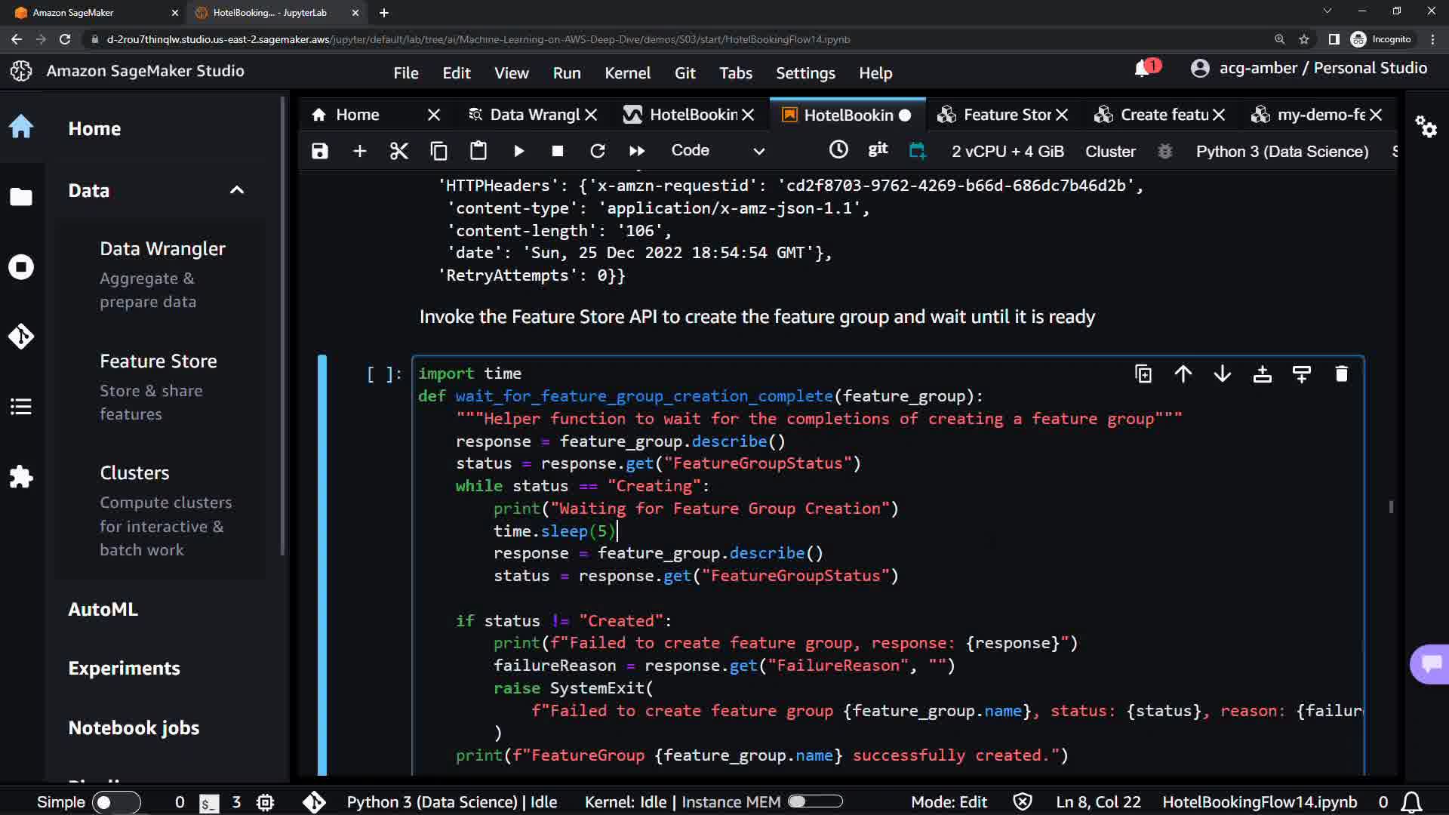Click the 2 vCPU + 4 GiB instance button
Screen dimensions: 1449x815
pos(1008,151)
